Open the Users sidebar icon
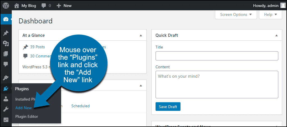The height and width of the screenshot is (127, 287). (x=6, y=99)
